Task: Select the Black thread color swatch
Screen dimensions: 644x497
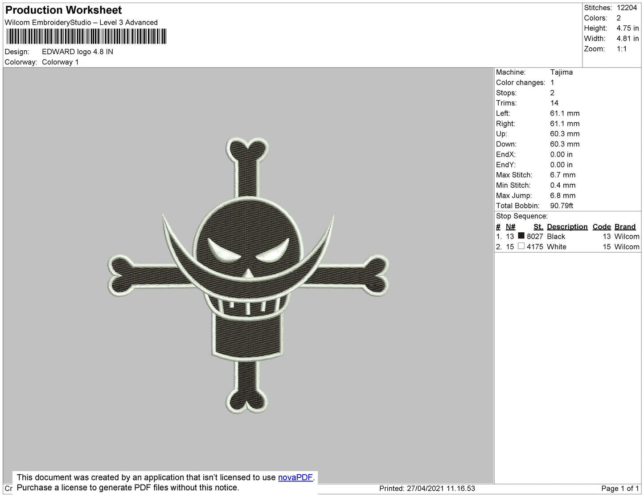Action: click(521, 236)
